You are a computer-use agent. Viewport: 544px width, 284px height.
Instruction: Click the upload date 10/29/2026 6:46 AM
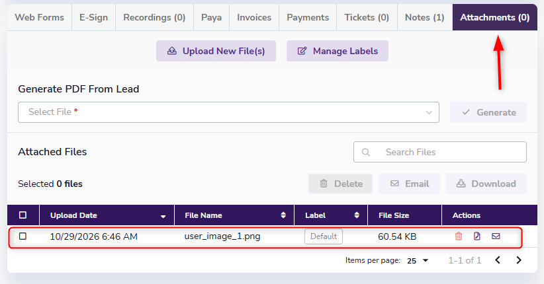point(94,236)
